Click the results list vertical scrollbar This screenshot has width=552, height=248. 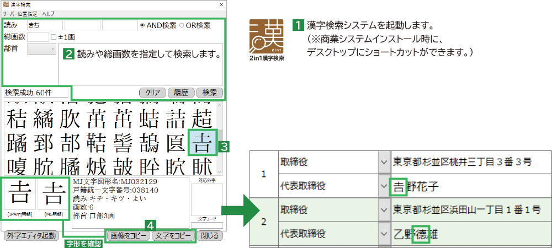(221, 138)
